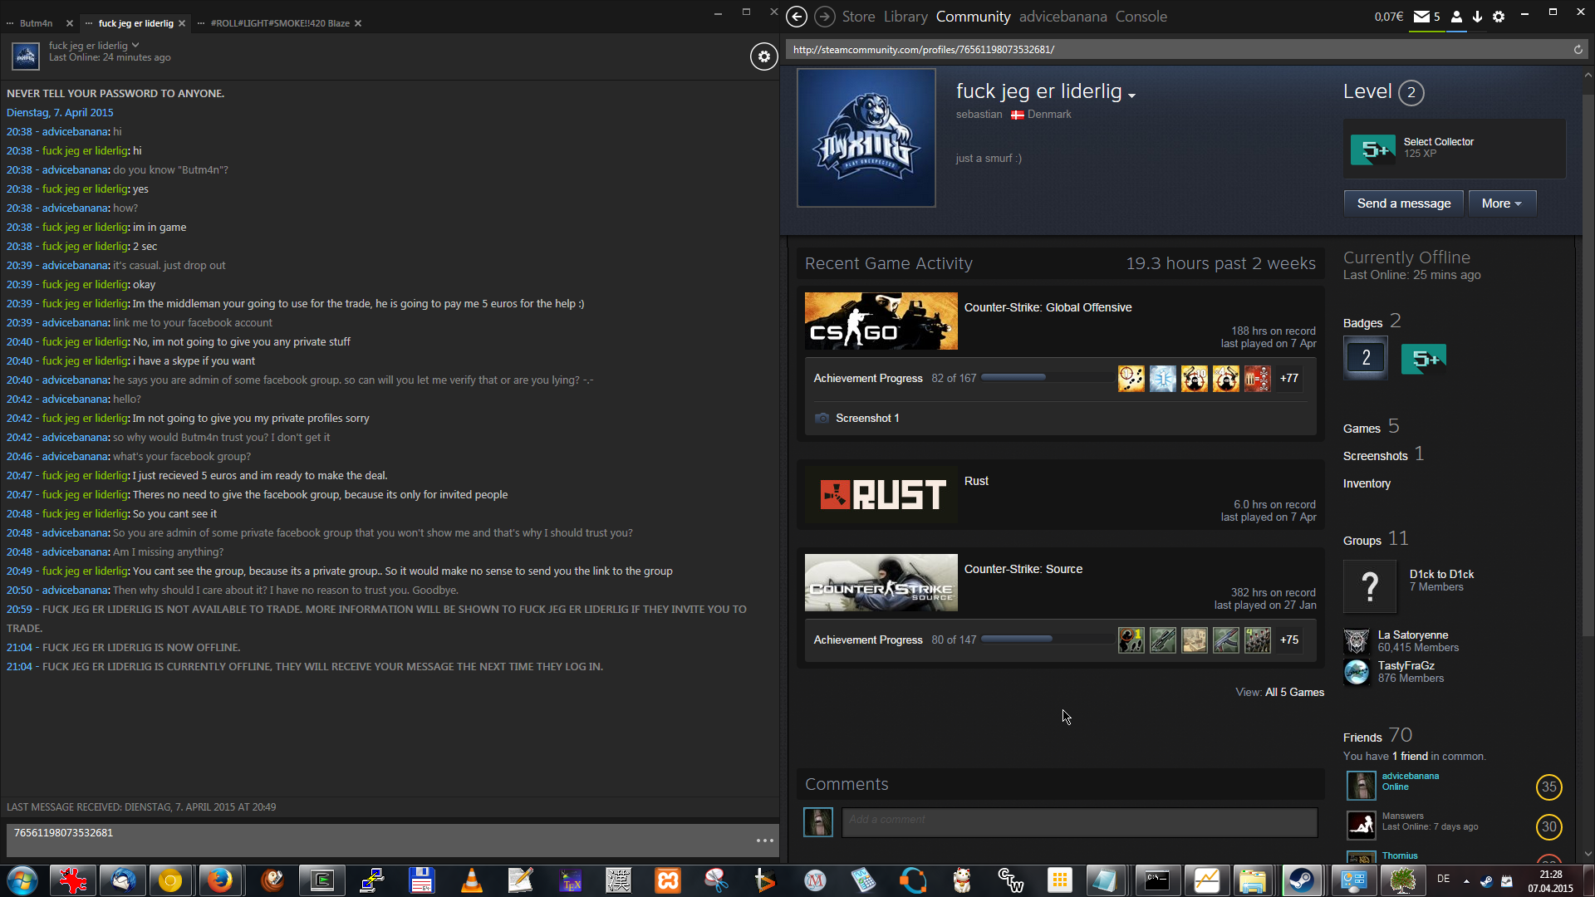
Task: Open the inbox envelope notifications
Action: [1421, 17]
